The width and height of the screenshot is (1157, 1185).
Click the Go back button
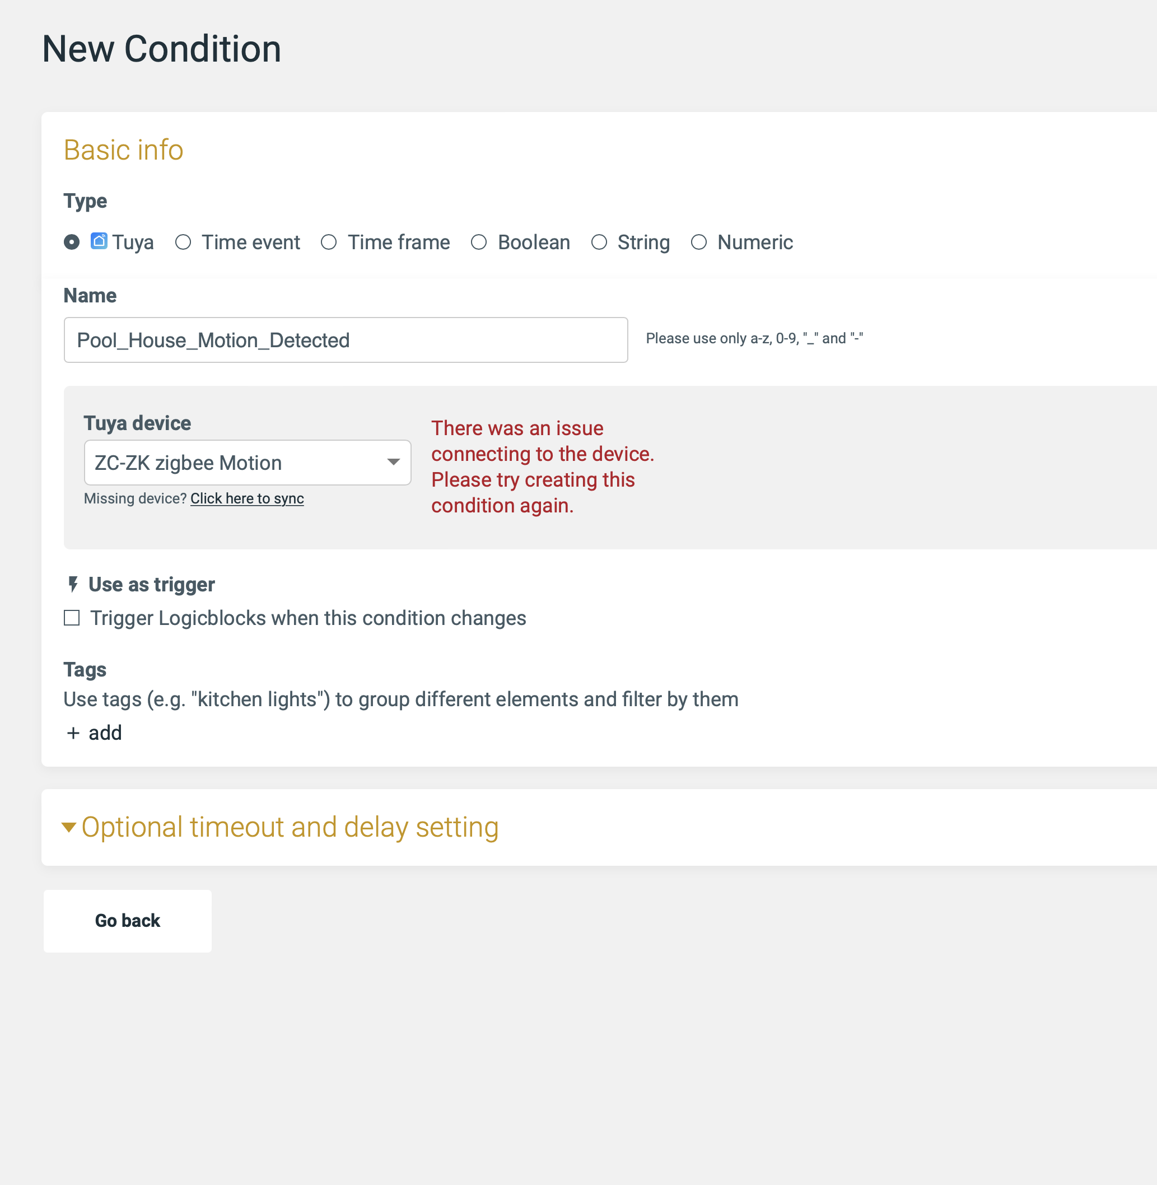[127, 921]
